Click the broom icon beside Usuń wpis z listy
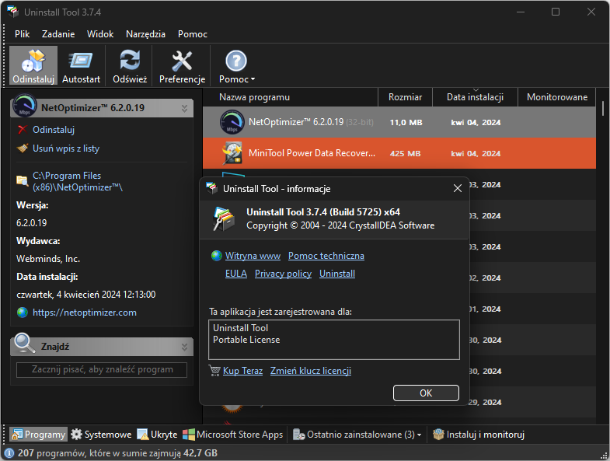610x461 pixels. tap(23, 148)
